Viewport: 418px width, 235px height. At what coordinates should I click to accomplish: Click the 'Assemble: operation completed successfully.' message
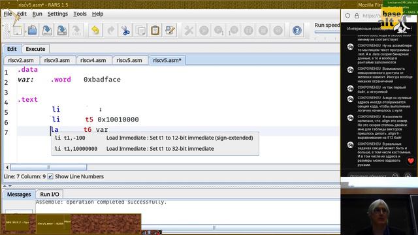click(101, 202)
